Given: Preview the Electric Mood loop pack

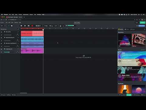Looking at the screenshot, I should click(x=120, y=68).
